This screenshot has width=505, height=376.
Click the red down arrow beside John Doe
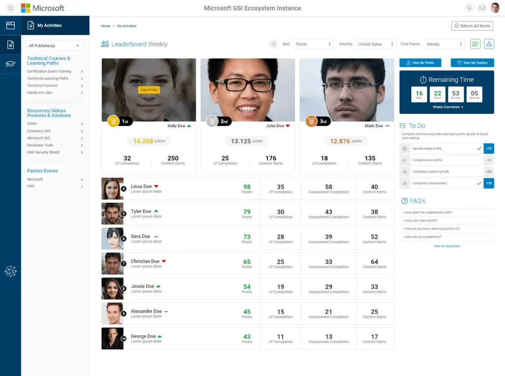[x=288, y=126]
